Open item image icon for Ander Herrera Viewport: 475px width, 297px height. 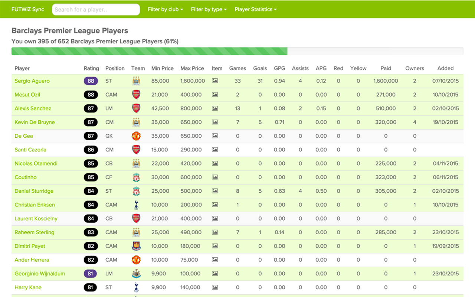tap(215, 260)
